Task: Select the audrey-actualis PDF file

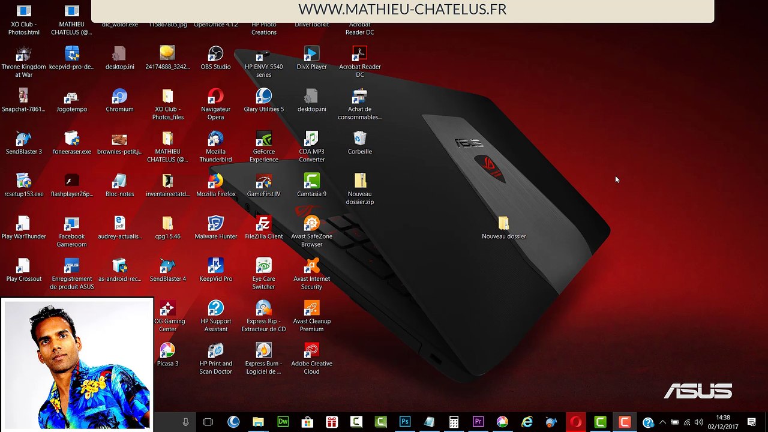Action: tap(119, 228)
